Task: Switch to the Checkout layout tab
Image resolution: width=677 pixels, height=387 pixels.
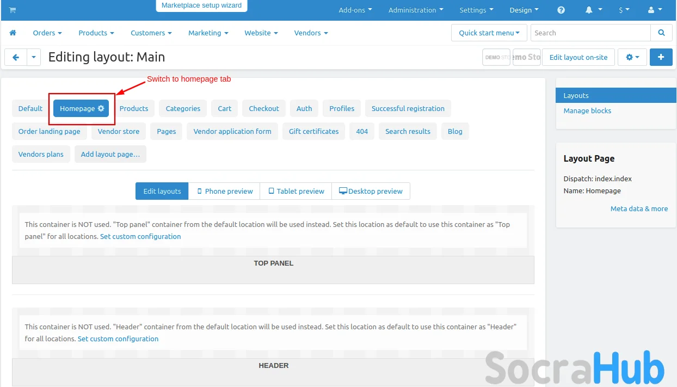Action: 264,108
